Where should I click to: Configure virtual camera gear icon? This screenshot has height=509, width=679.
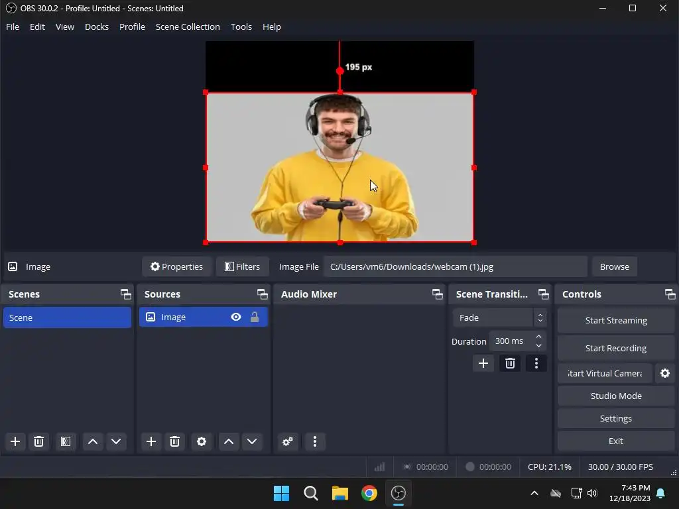[665, 373]
